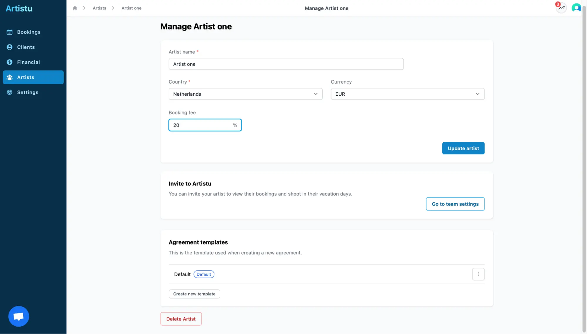Click the Booking fee percentage field

click(201, 125)
